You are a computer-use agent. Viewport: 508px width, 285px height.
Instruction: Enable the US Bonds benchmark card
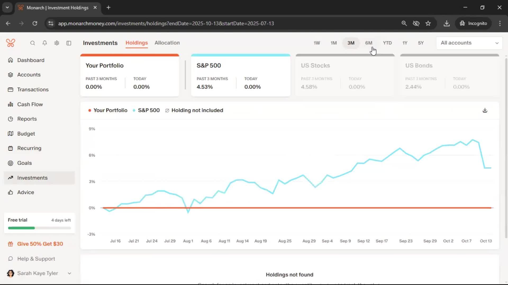point(449,75)
